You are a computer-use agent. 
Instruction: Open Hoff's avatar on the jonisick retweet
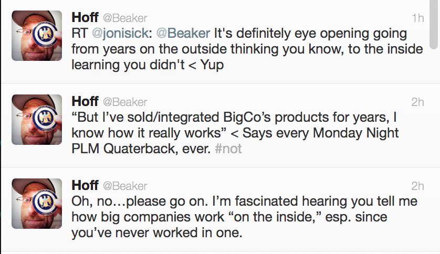(37, 36)
